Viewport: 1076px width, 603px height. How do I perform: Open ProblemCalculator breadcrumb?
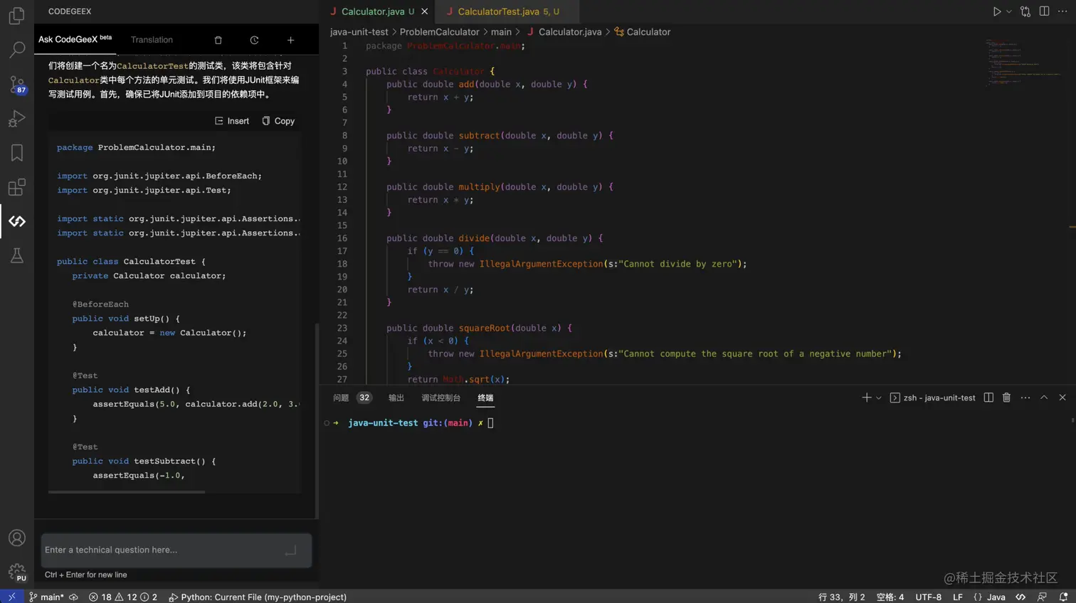[x=439, y=32]
